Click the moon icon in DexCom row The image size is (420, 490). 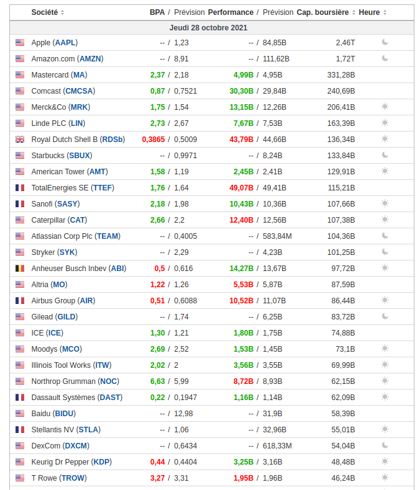(385, 445)
